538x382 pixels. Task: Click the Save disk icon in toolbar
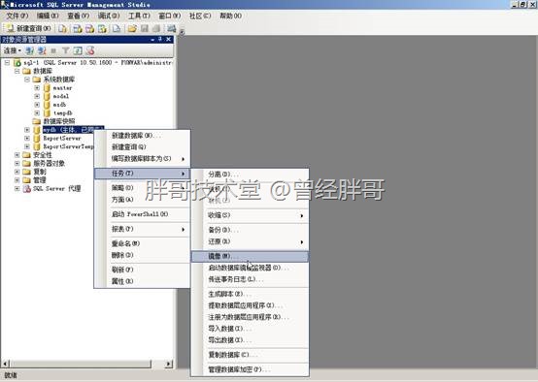click(x=145, y=28)
